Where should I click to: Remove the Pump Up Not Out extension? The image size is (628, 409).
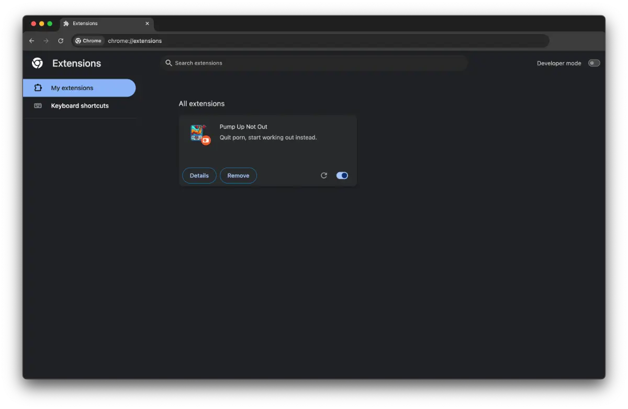click(x=238, y=176)
